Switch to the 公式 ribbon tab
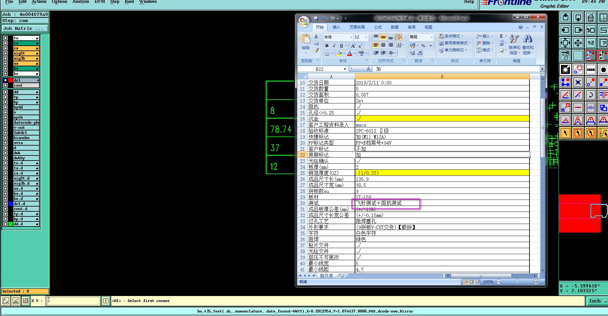This screenshot has width=608, height=316. pos(378,27)
